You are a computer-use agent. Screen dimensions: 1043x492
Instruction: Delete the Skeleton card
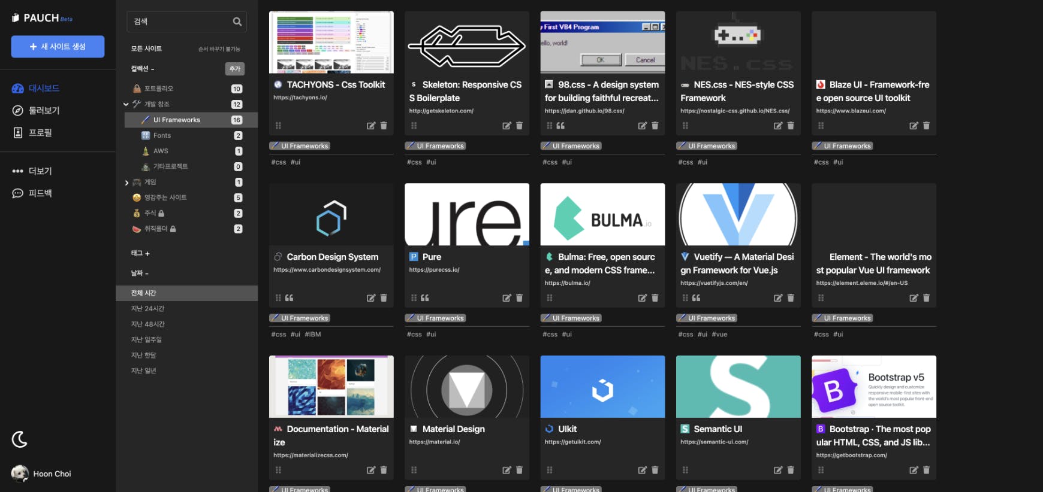pyautogui.click(x=519, y=126)
